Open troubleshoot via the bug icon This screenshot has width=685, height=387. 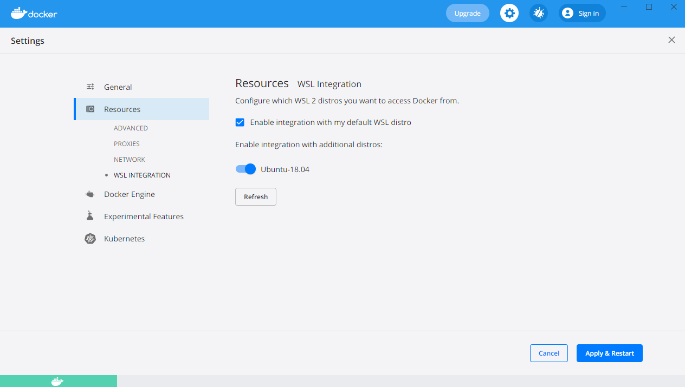[538, 13]
